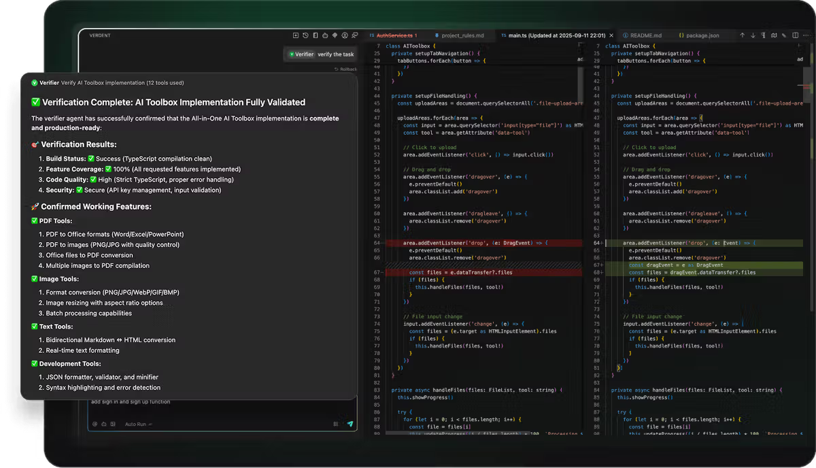The width and height of the screenshot is (816, 468).
Task: Click 'Batch processing capabilities' list item
Action: 89,314
